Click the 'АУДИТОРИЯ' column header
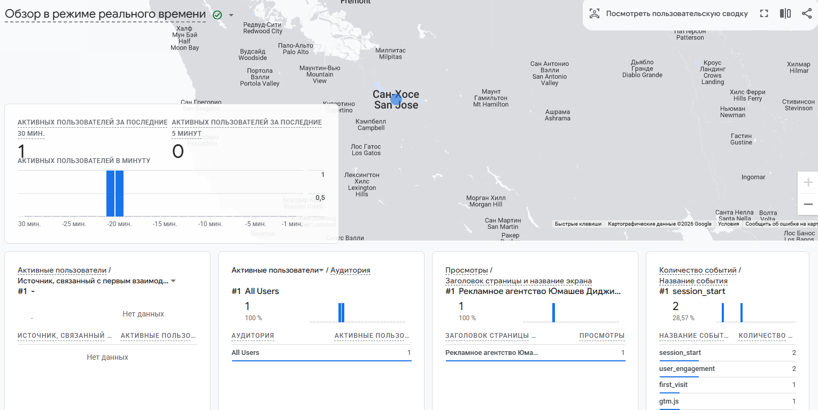This screenshot has width=818, height=410. point(253,336)
